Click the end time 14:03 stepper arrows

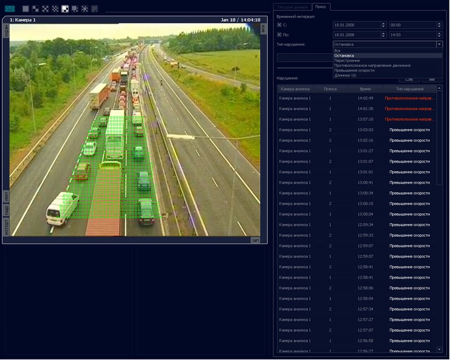point(439,35)
